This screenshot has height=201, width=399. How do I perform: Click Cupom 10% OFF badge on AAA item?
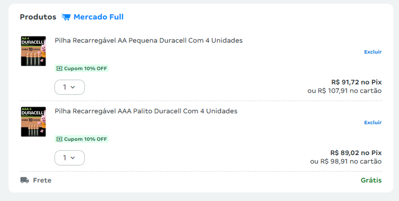(82, 139)
